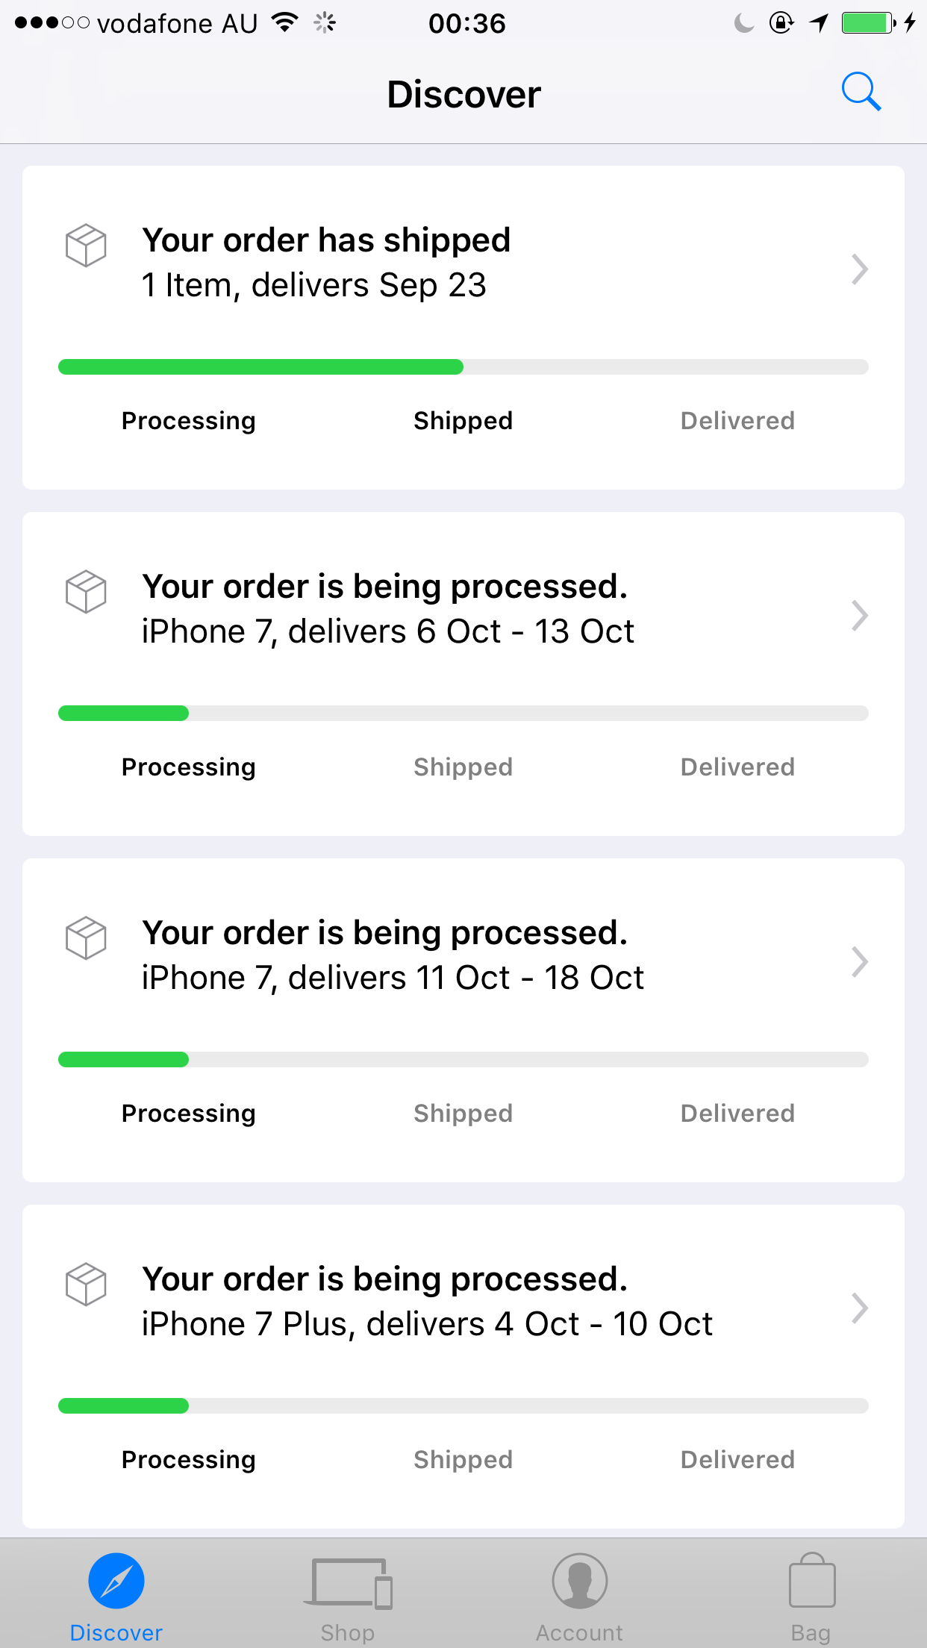Tap package icon for 11 Oct iPhone 7 order
The width and height of the screenshot is (927, 1648).
point(86,937)
